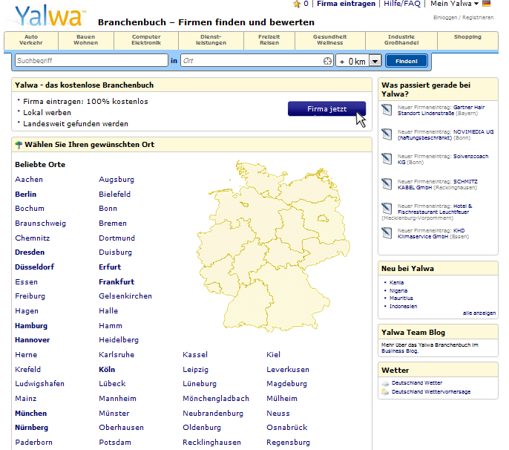Open the Kenia link under Neu bei Yalwa
This screenshot has height=450, width=509.
pos(396,283)
